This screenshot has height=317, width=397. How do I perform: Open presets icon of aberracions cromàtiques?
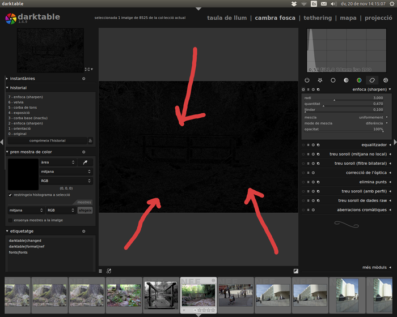pyautogui.click(x=308, y=210)
